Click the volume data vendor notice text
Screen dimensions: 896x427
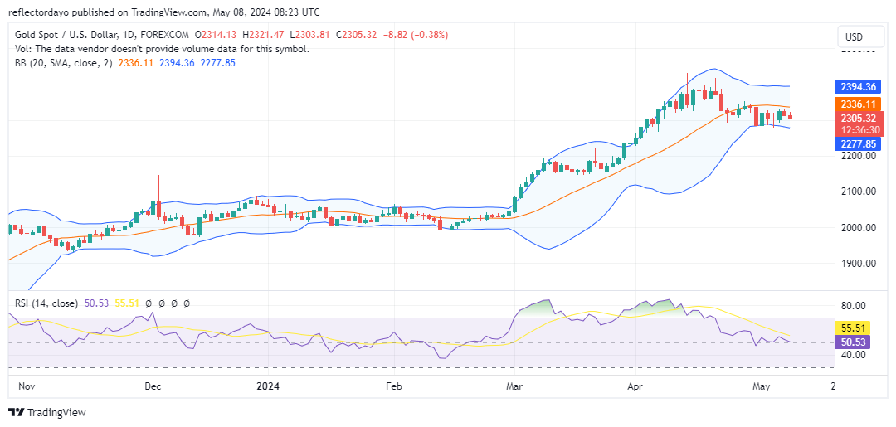(x=163, y=49)
